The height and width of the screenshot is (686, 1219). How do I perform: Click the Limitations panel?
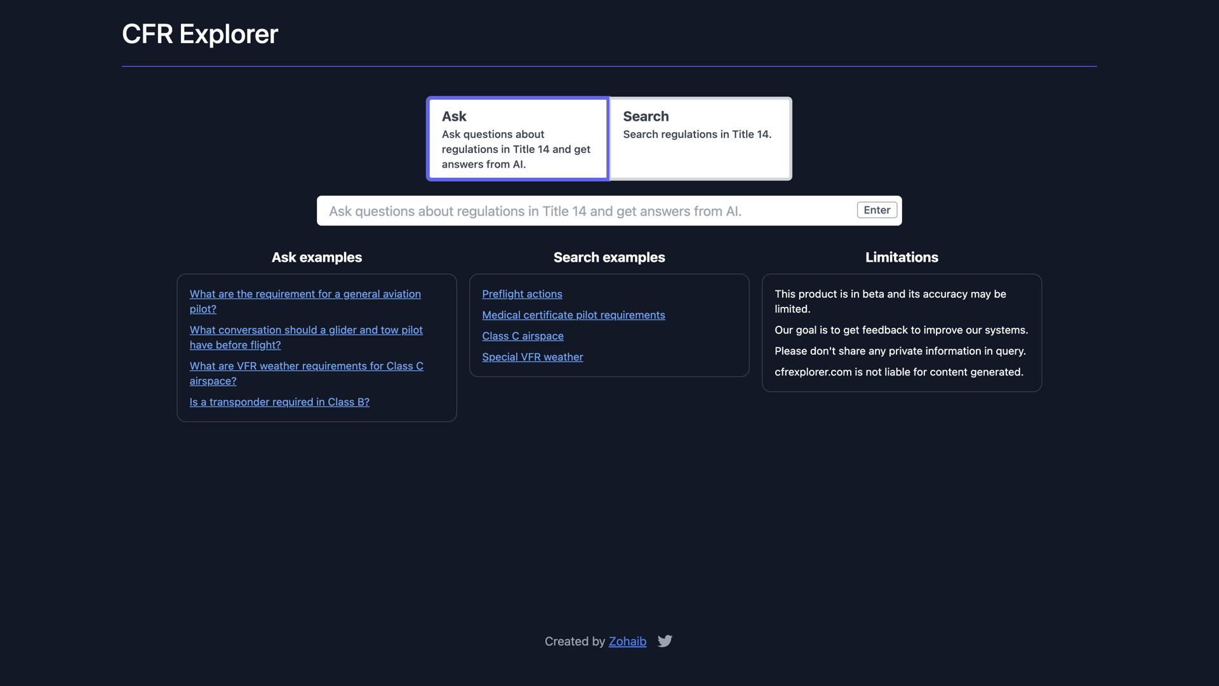[x=902, y=333]
